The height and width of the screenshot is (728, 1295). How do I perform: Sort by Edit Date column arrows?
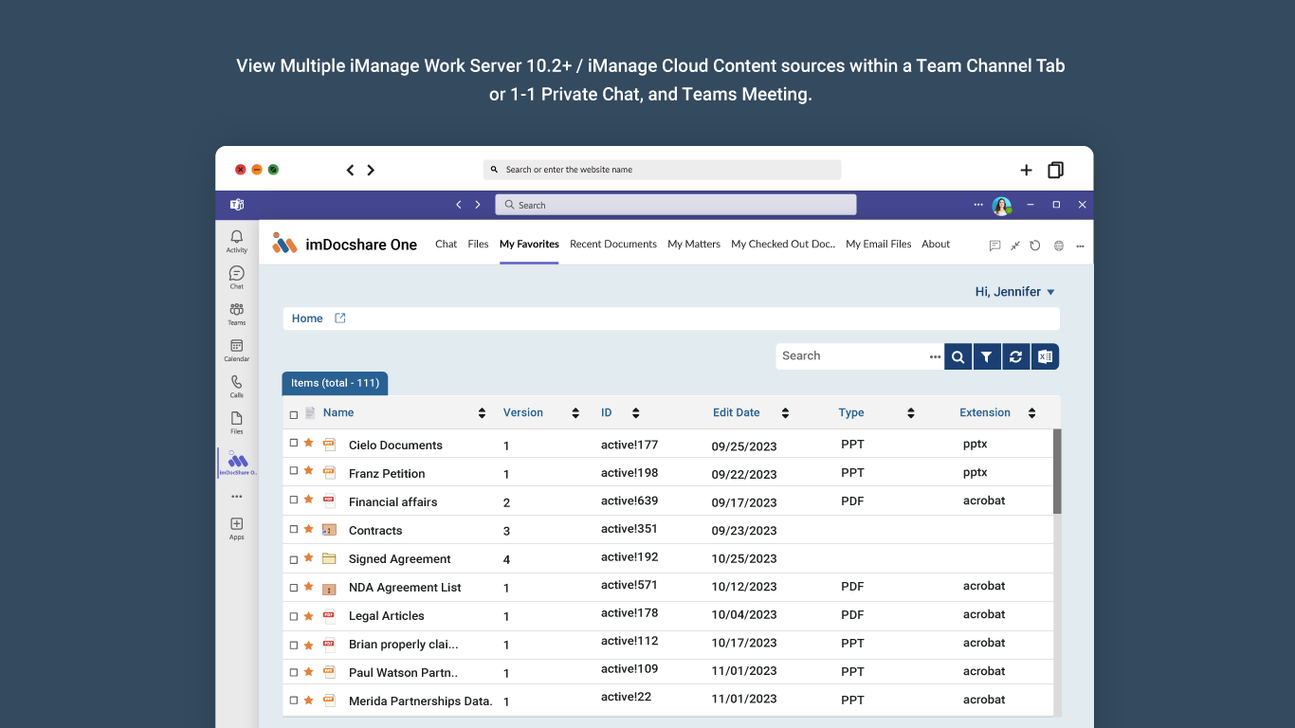(785, 413)
